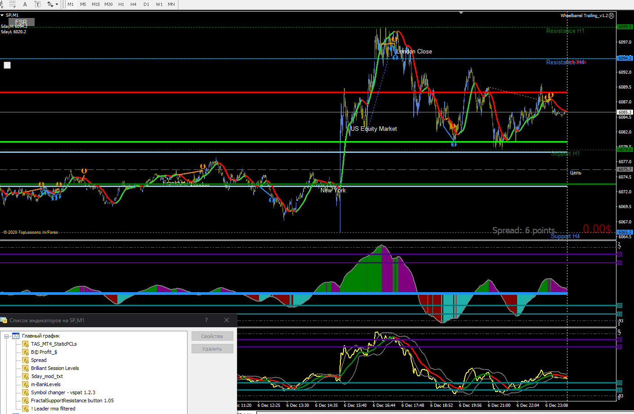This screenshot has width=634, height=414.
Task: Click the London Close session label
Action: 415,52
